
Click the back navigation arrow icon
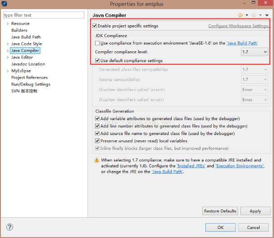coord(240,15)
